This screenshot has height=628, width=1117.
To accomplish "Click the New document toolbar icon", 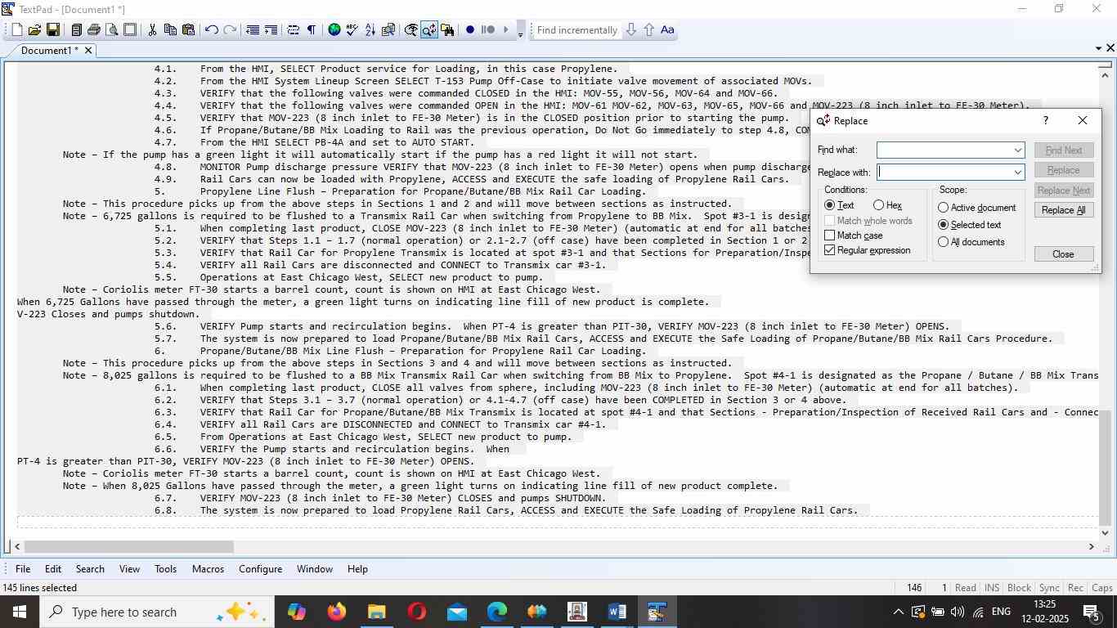I will tap(16, 30).
